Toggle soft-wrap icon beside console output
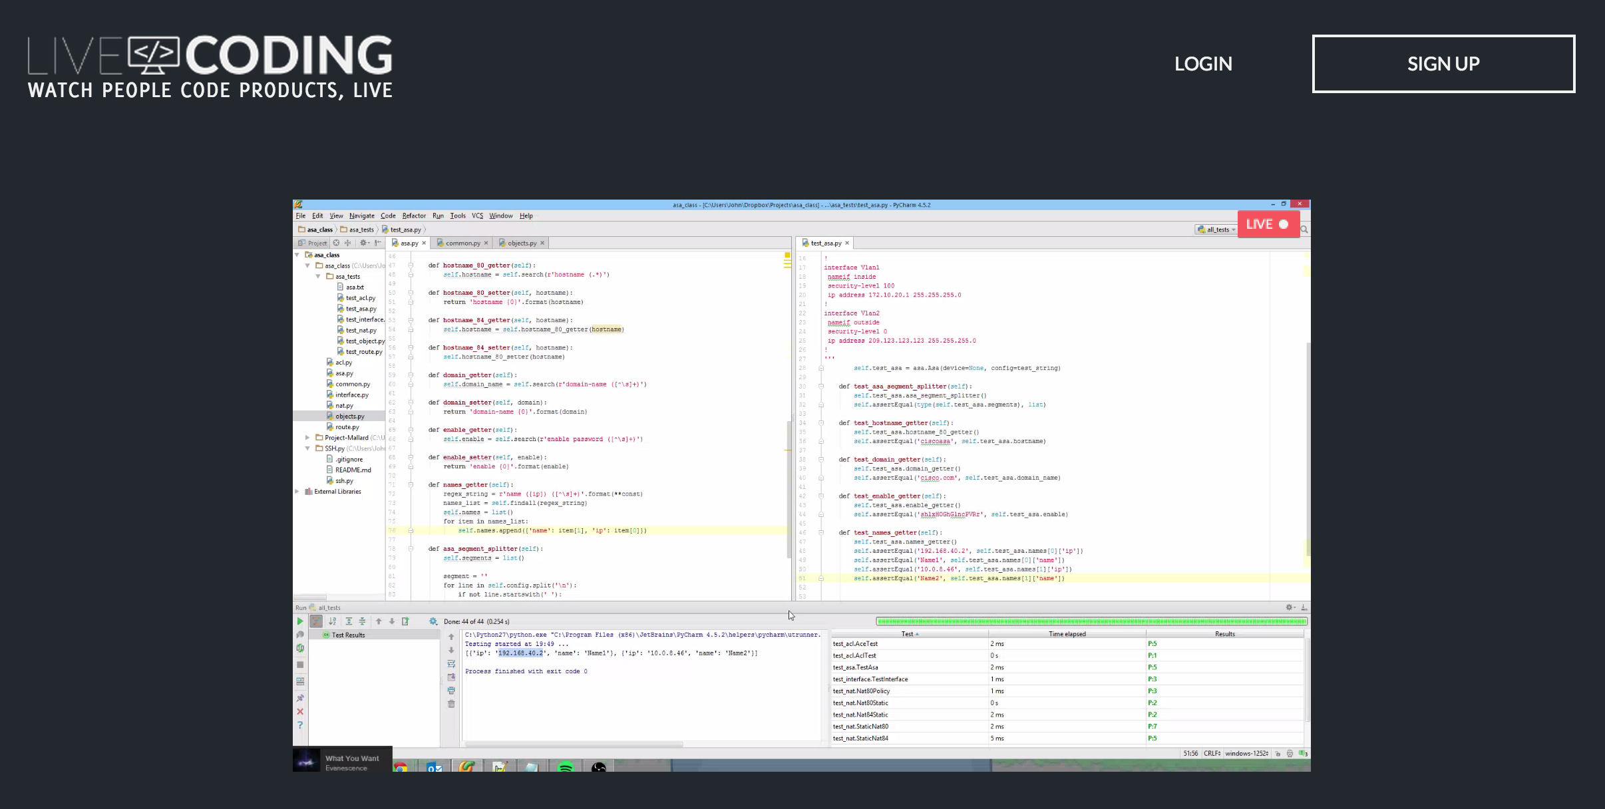The width and height of the screenshot is (1605, 809). [451, 664]
